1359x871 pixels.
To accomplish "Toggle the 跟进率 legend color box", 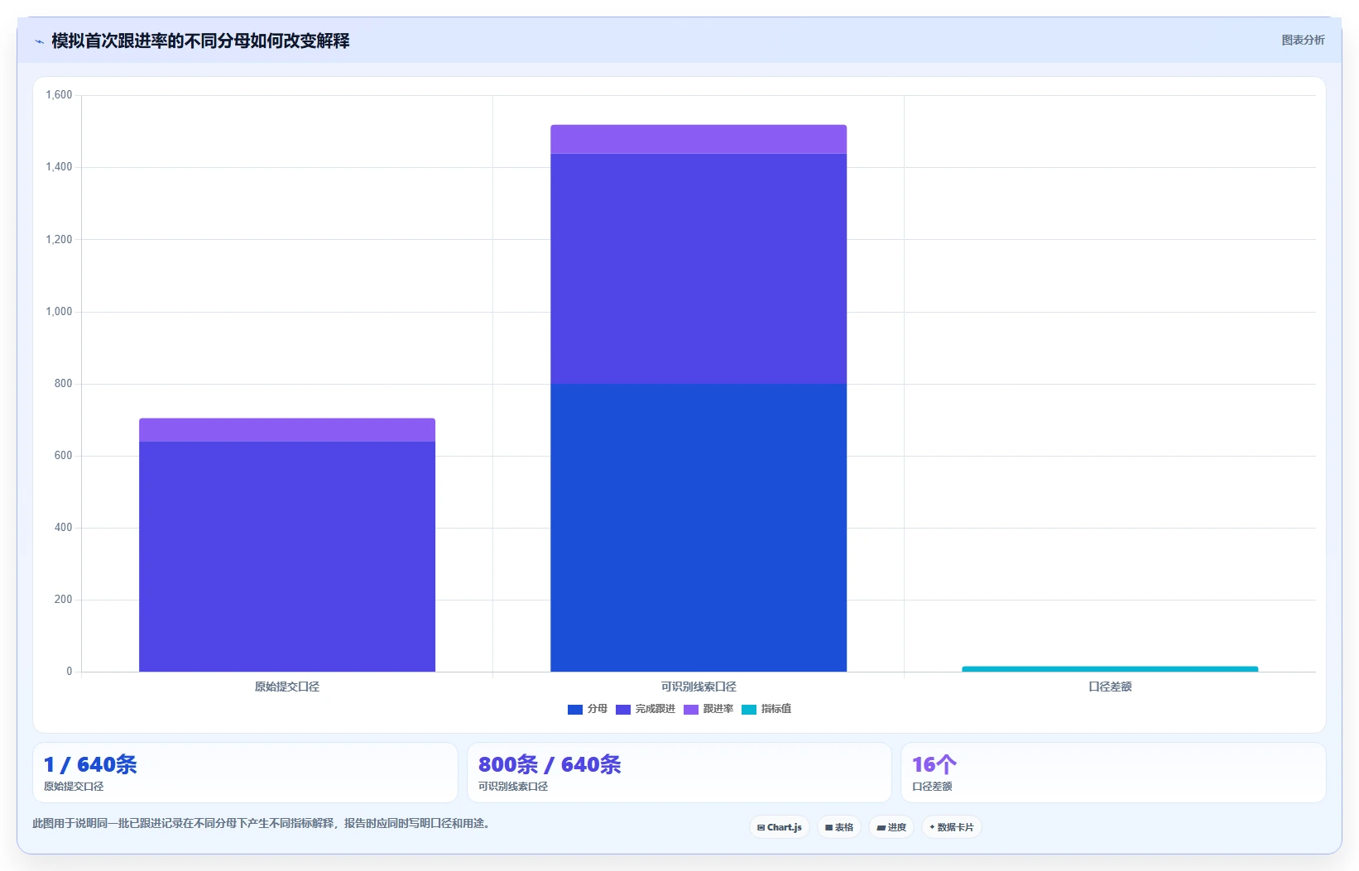I will pos(691,709).
